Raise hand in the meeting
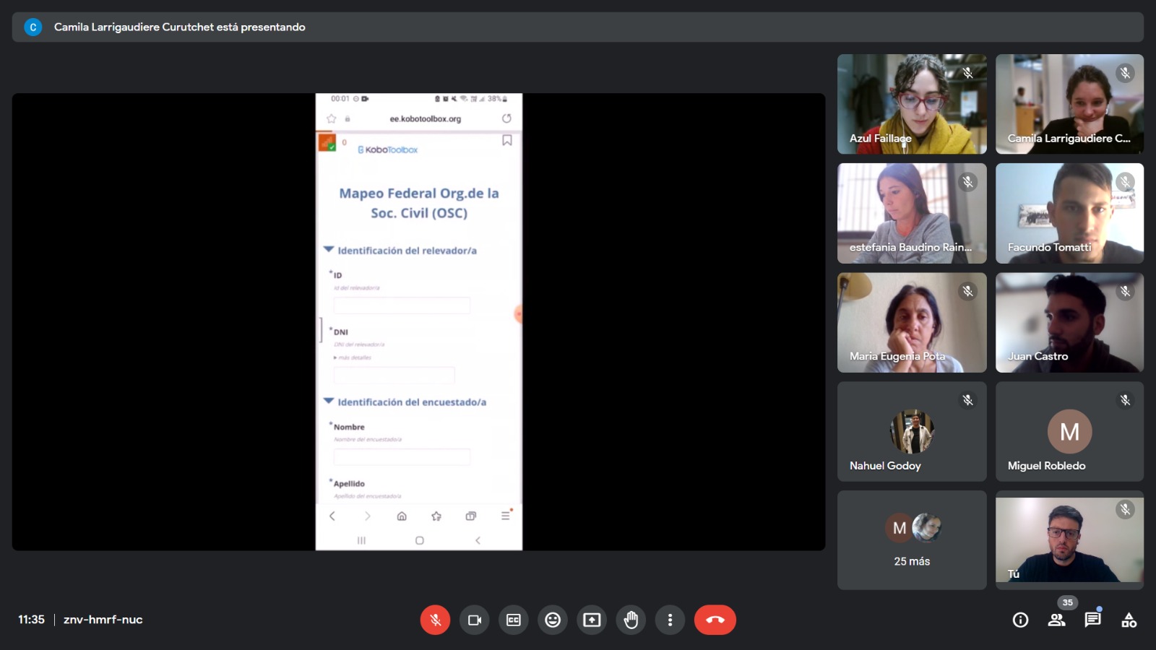Viewport: 1156px width, 650px height. (x=631, y=620)
